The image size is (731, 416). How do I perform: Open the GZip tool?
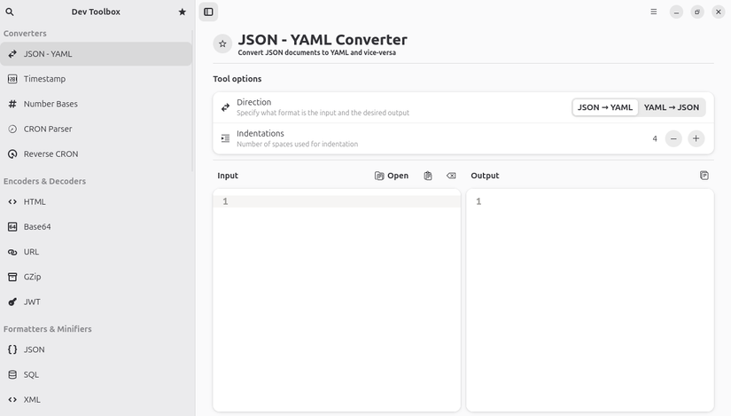pos(96,277)
